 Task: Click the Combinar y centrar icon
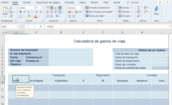[60, 12]
